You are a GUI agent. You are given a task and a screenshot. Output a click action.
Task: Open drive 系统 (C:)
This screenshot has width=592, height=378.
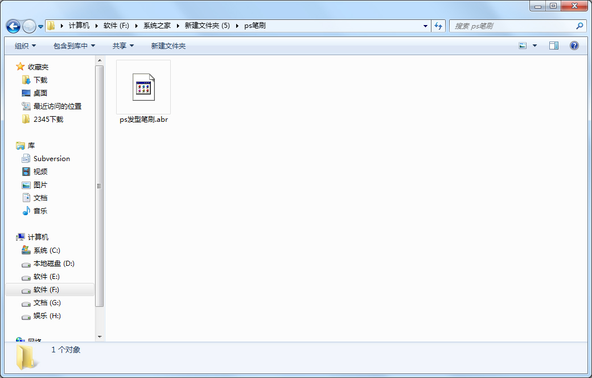click(47, 250)
